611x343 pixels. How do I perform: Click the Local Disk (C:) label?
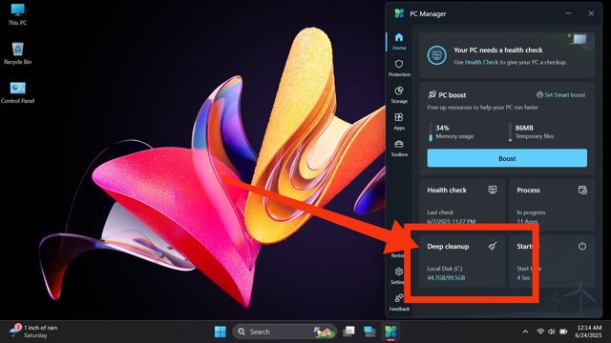pyautogui.click(x=445, y=269)
